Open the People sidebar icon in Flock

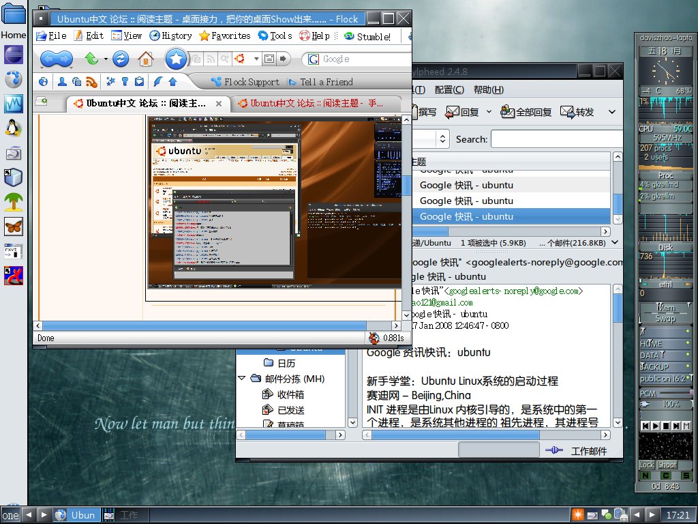coord(62,82)
